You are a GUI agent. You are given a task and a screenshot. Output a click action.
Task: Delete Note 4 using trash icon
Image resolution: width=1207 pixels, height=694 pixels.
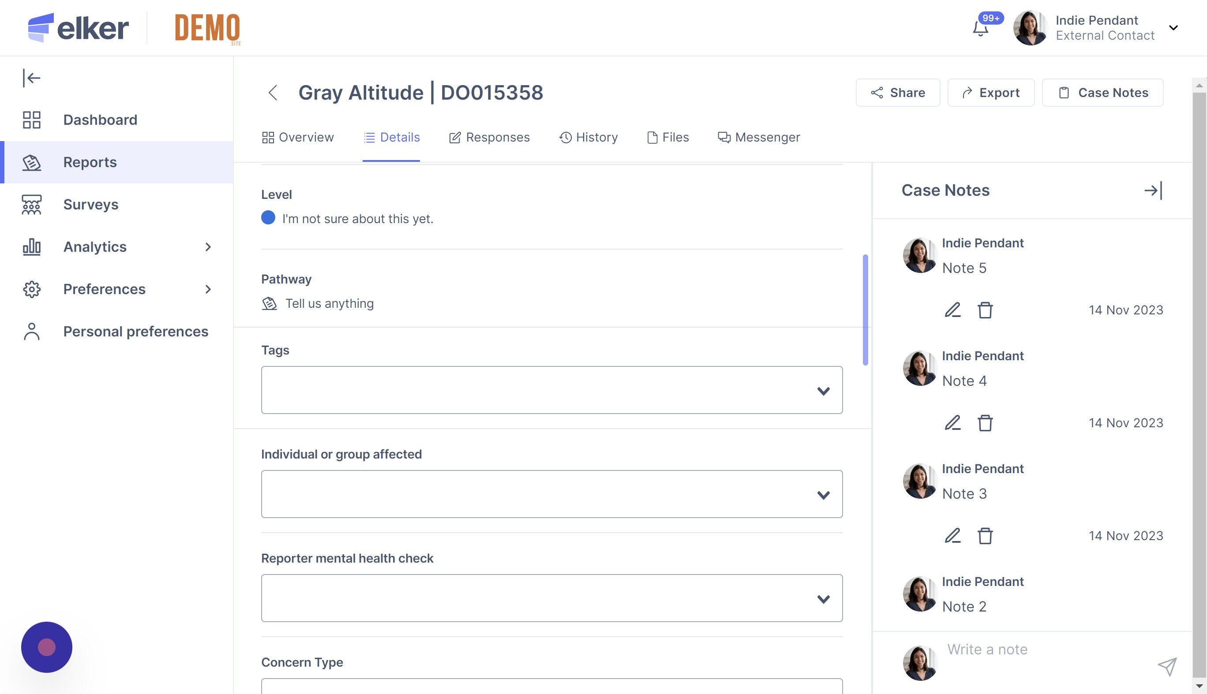(x=985, y=423)
